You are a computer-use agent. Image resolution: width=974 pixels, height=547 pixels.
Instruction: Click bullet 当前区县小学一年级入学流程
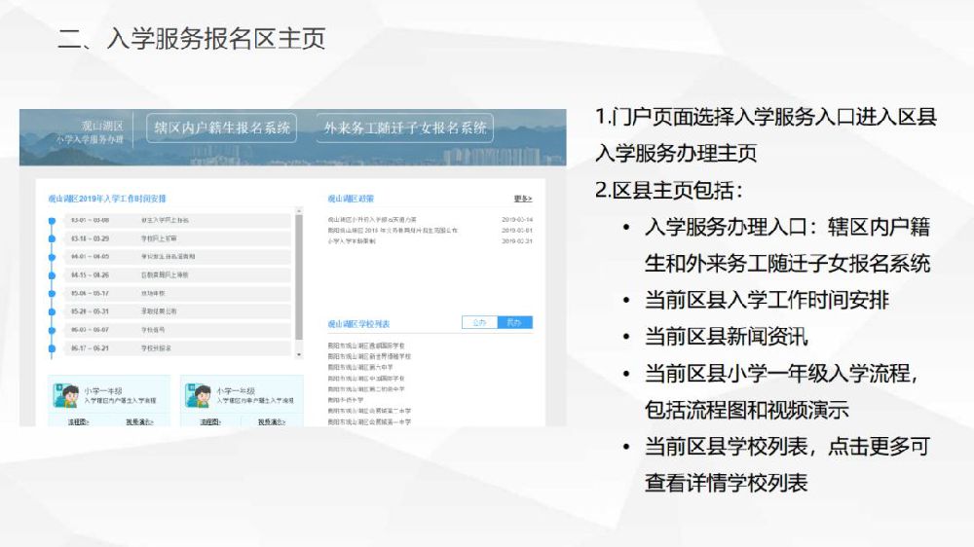781,373
